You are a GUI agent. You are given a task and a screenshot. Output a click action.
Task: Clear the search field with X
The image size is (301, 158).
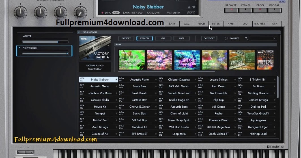[274, 38]
